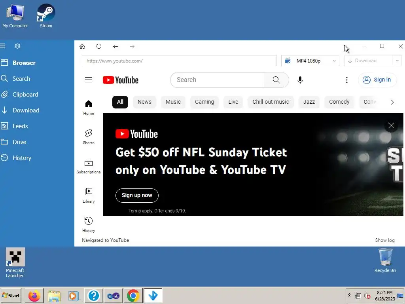Open Drive in the sidebar
This screenshot has width=405, height=304.
point(19,142)
